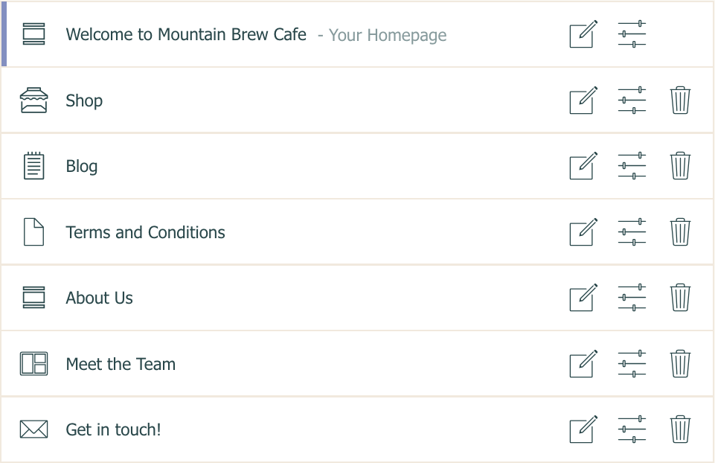Delete Terms and Conditions page

coord(680,231)
